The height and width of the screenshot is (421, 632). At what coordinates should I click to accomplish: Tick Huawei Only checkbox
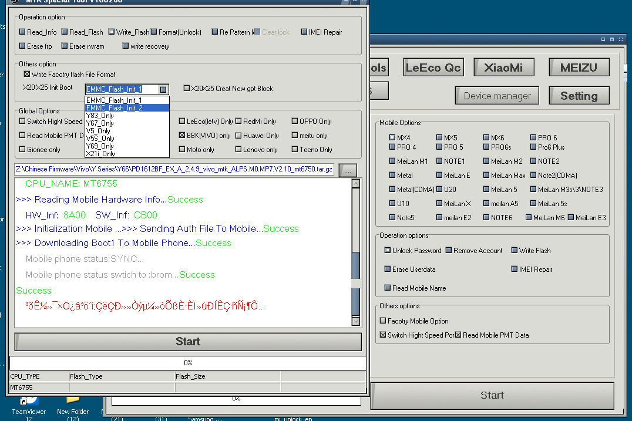click(238, 136)
